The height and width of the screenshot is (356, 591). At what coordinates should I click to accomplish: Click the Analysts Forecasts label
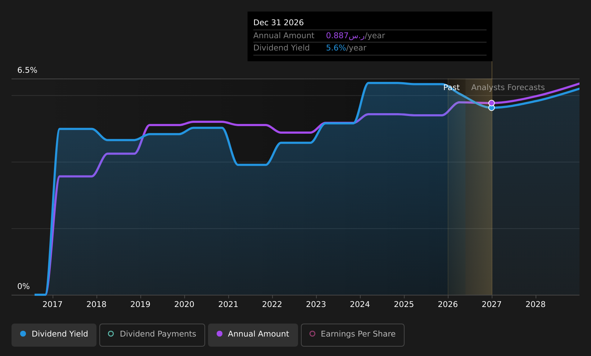508,88
